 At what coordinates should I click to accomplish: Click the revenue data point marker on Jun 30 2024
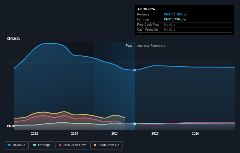coord(135,70)
